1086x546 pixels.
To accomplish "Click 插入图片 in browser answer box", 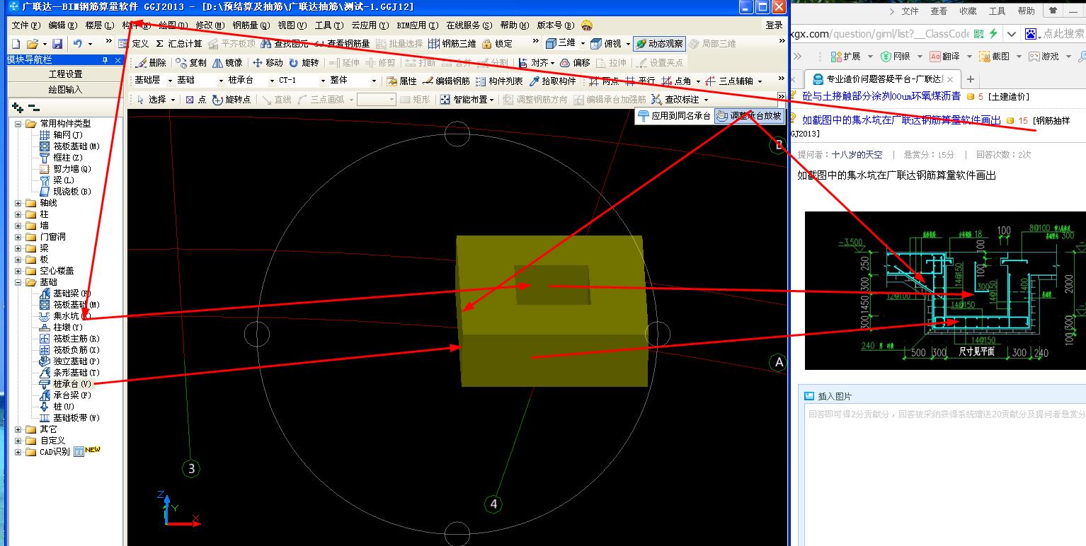I will tap(828, 396).
